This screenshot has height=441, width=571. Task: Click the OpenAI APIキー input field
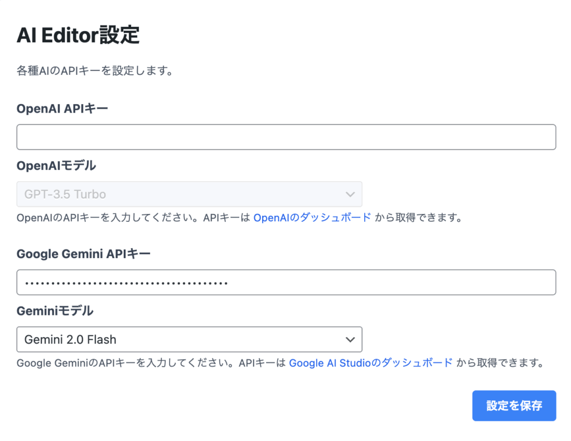click(x=286, y=137)
